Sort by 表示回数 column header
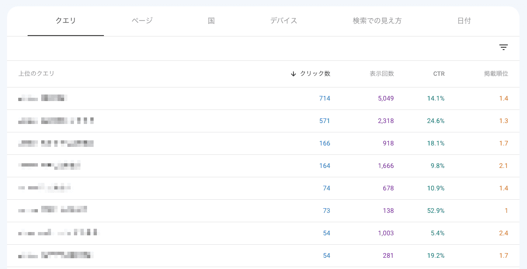The height and width of the screenshot is (269, 527). (x=381, y=74)
